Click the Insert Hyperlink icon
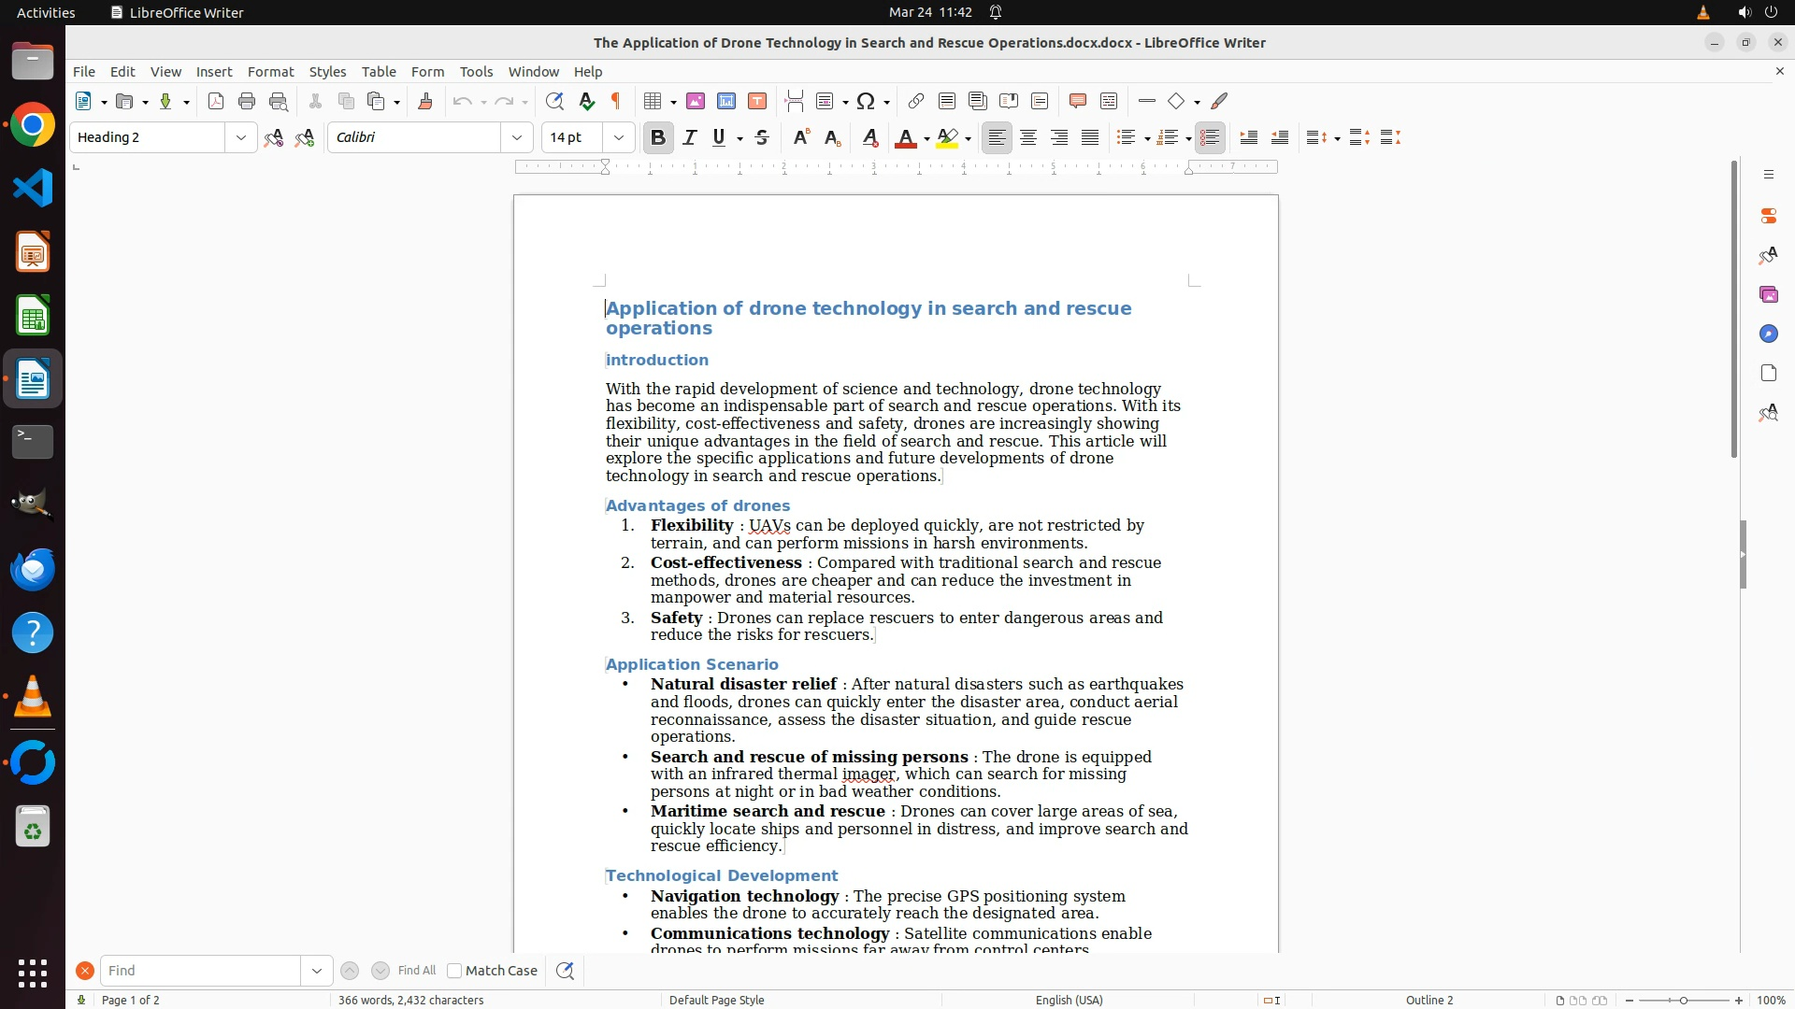Screen dimensions: 1795x1009 tap(916, 101)
